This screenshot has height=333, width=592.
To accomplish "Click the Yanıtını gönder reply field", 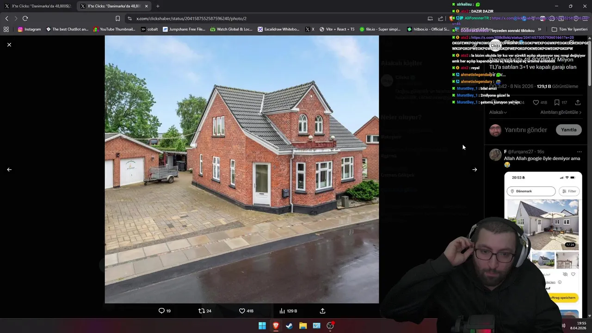I will (x=526, y=130).
